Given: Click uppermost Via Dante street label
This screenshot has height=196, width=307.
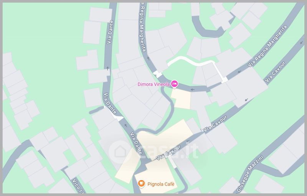Looking at the screenshot, I should click(x=110, y=32).
